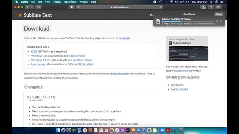The width and height of the screenshot is (239, 134).
Task: Open Spotlight search in menu bar
Action: point(211,2)
